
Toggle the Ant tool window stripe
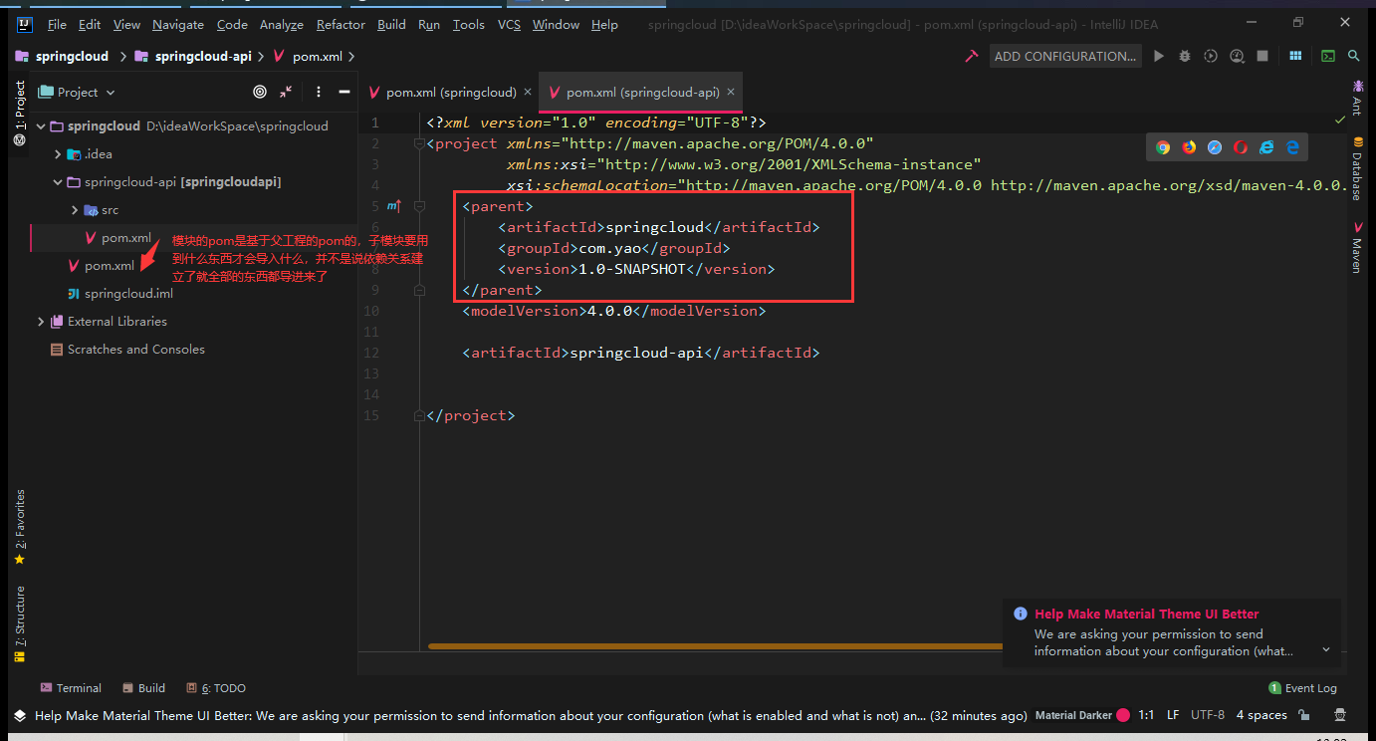pyautogui.click(x=1356, y=98)
